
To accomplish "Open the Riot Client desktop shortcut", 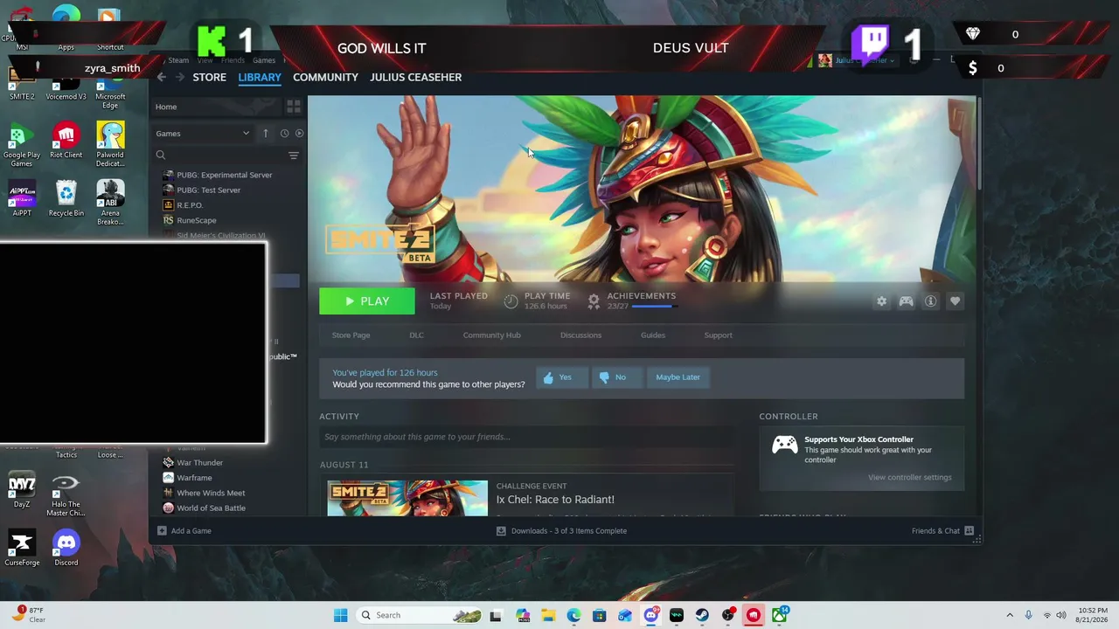I will [66, 142].
